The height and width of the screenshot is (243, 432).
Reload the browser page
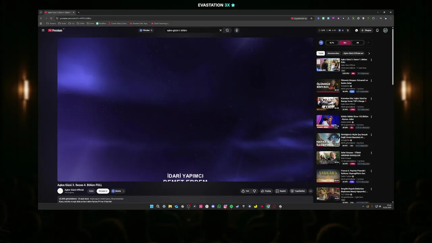pyautogui.click(x=51, y=18)
